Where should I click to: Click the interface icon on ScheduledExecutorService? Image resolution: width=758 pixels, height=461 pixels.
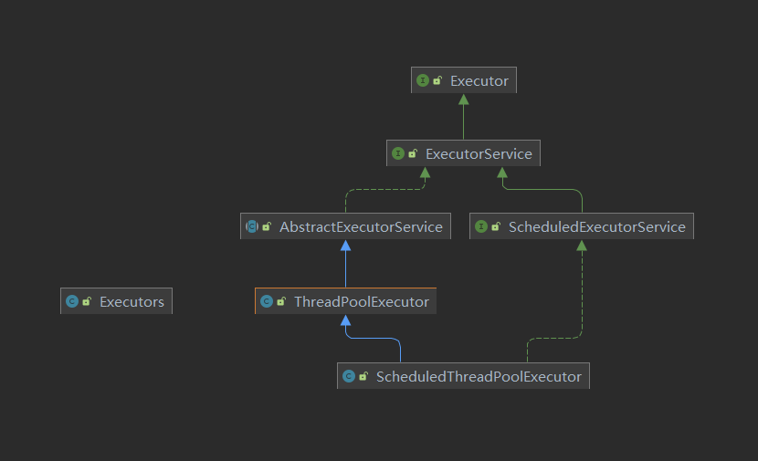[x=481, y=226]
